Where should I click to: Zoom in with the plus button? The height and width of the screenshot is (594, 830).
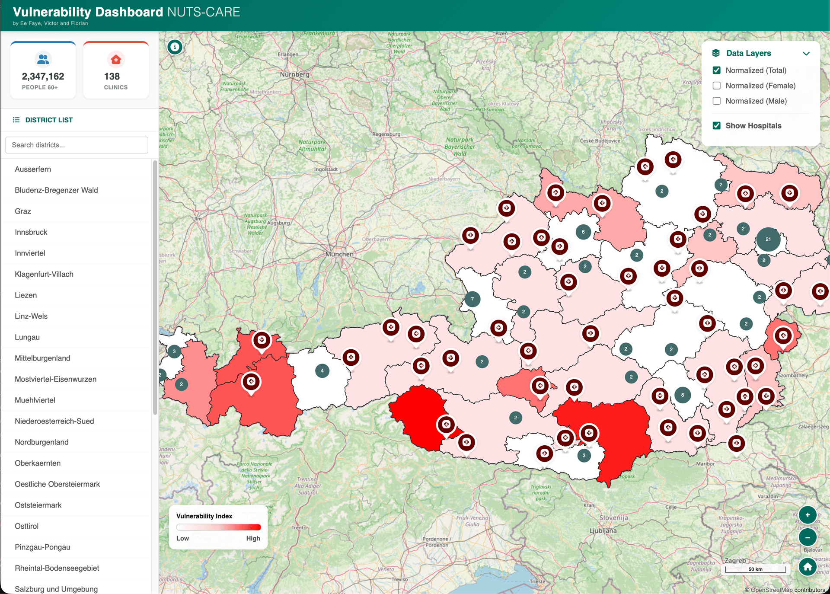click(x=807, y=514)
